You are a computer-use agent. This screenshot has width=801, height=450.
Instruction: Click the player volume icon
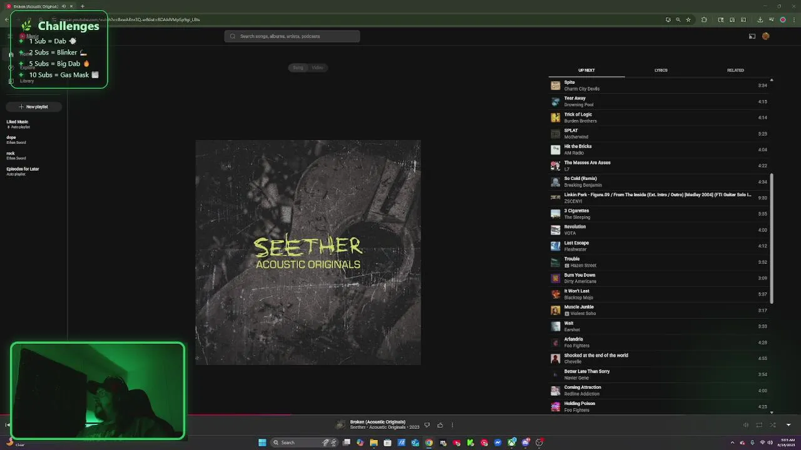pos(746,425)
